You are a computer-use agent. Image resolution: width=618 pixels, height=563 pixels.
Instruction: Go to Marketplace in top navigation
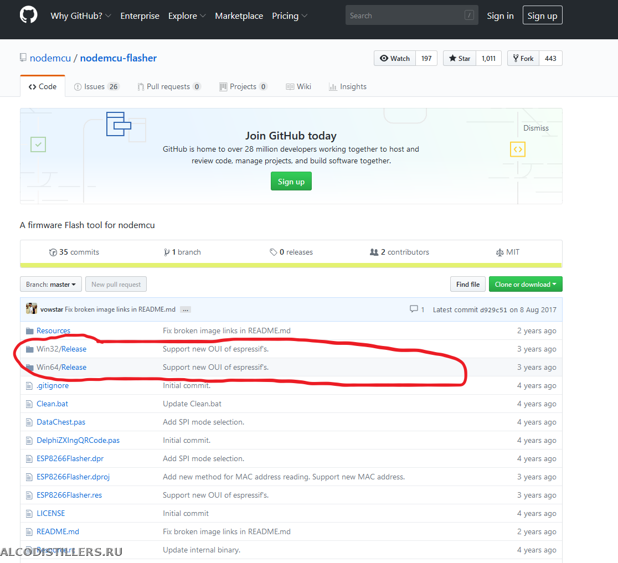239,16
